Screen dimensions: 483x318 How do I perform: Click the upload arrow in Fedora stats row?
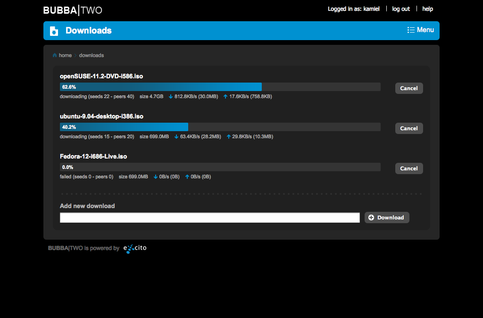tap(188, 176)
